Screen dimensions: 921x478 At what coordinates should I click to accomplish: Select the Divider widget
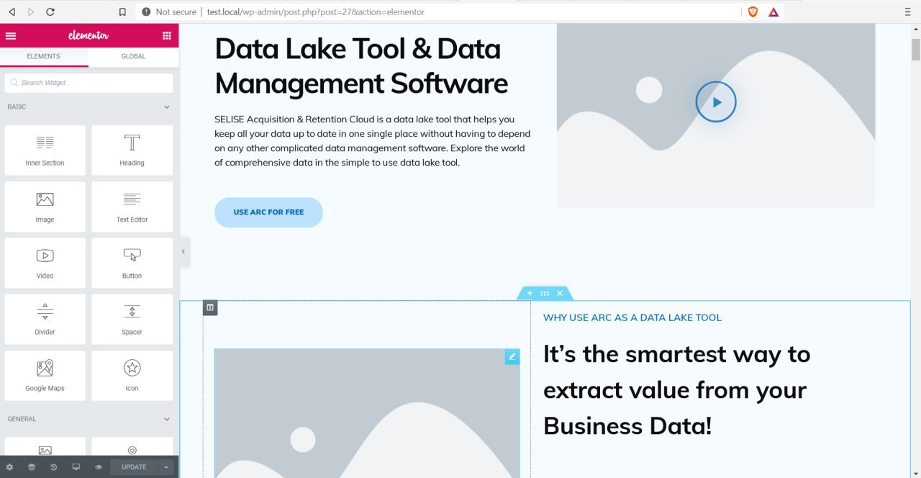click(45, 319)
